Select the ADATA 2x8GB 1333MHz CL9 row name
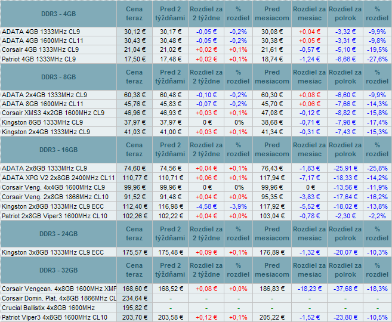392x322 pixels. point(45,168)
